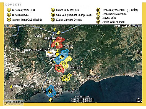146x109 pixels.
Task: Click map marker 14 in the blue zone
Action: point(62,57)
